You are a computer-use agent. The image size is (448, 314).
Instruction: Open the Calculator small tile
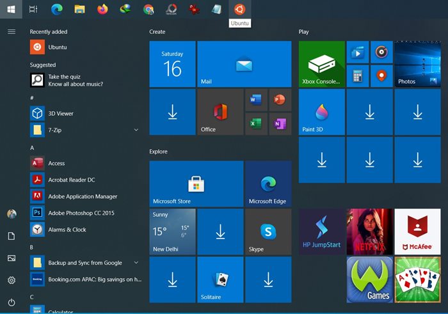pos(358,76)
